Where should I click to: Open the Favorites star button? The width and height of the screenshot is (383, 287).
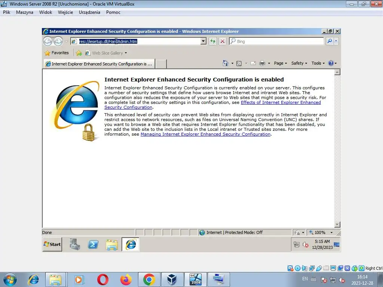[x=57, y=53]
